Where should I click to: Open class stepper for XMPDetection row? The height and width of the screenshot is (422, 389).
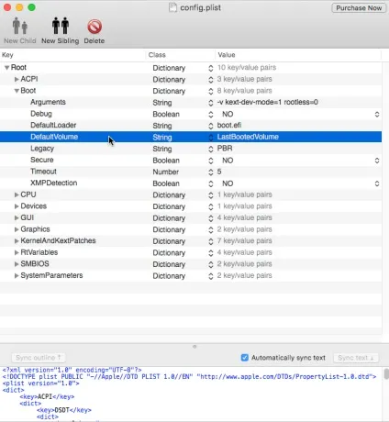(x=210, y=183)
